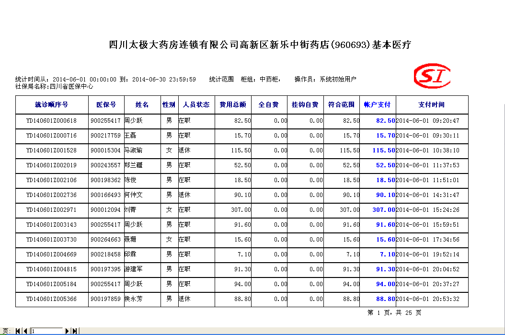Screen dimensions: 505x335
Task: Click insurance number 900264663
Action: click(x=105, y=239)
